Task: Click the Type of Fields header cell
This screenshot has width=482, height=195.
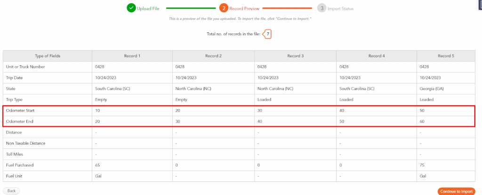Action: (x=48, y=56)
